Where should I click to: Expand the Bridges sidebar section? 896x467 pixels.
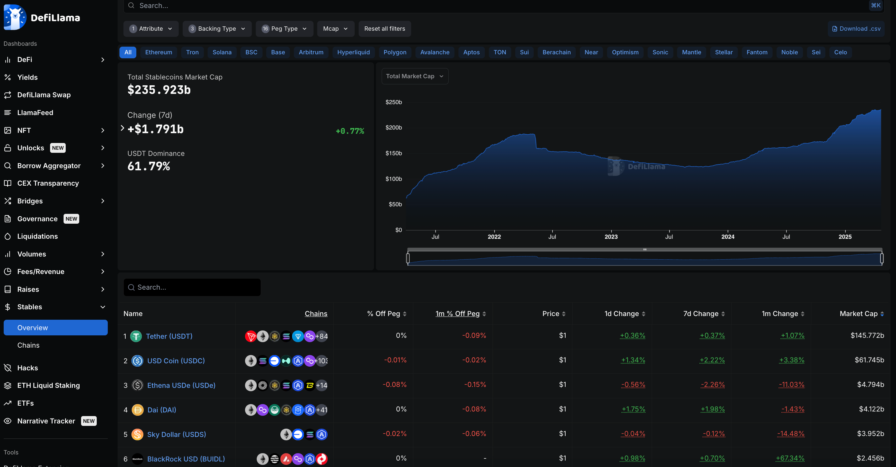[103, 201]
